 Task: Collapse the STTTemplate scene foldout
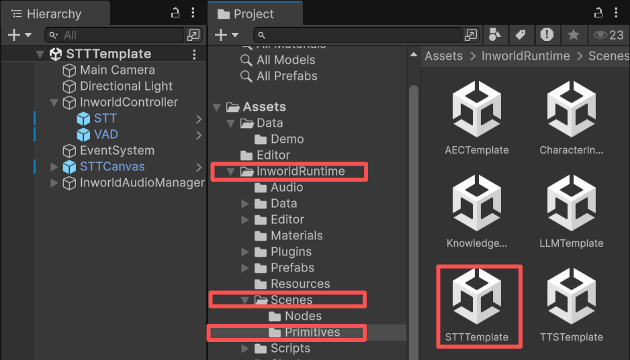40,54
